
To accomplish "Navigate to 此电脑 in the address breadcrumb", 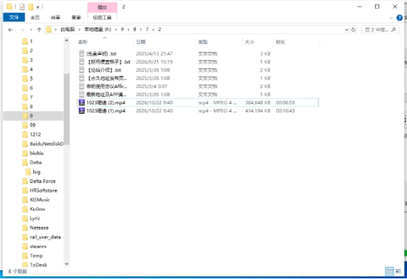I will coord(67,30).
